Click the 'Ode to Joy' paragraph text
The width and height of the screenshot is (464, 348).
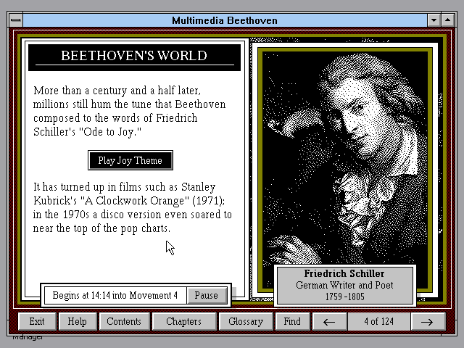click(x=130, y=111)
